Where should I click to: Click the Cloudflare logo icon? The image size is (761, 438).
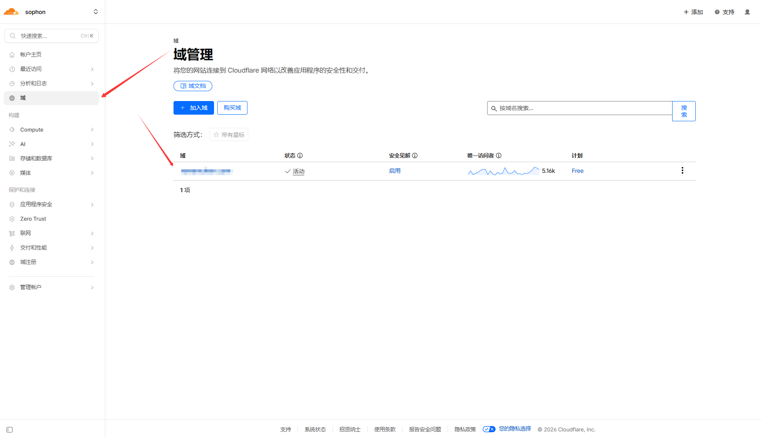pos(11,12)
